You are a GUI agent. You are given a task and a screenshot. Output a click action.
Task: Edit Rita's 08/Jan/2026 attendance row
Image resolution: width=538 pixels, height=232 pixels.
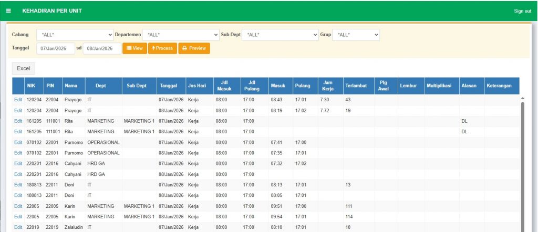point(18,132)
